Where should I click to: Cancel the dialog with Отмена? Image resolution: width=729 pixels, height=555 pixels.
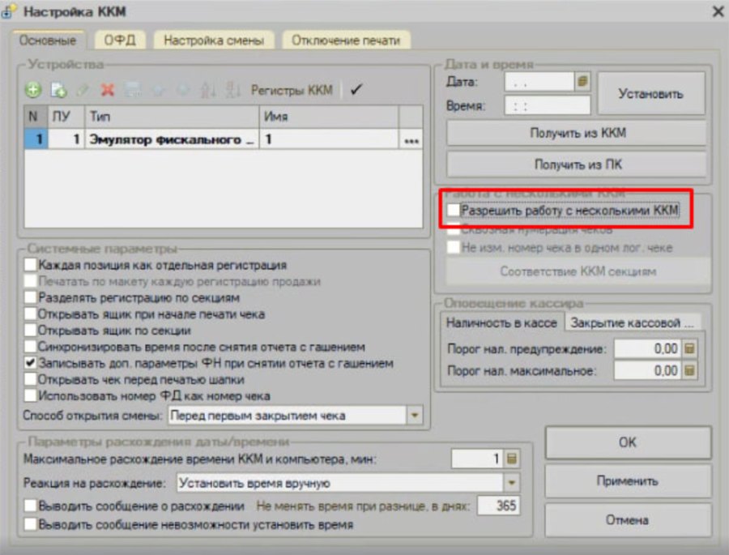coord(628,519)
